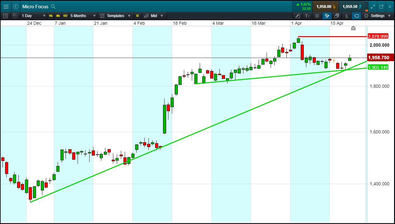Search for an instrument with the magnifier

point(53,6)
